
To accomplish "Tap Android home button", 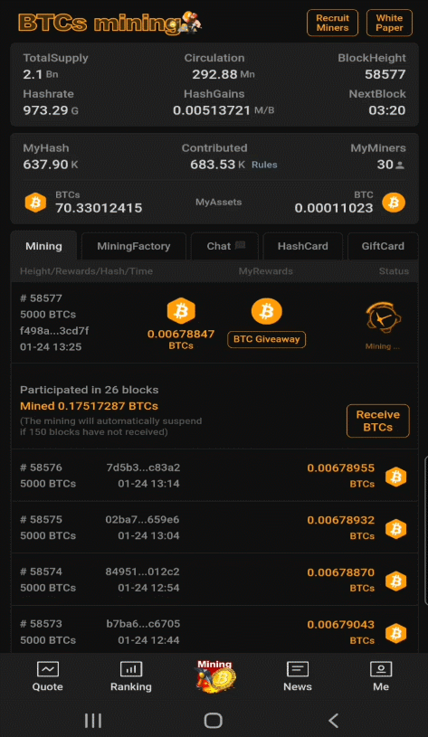I will 213,721.
